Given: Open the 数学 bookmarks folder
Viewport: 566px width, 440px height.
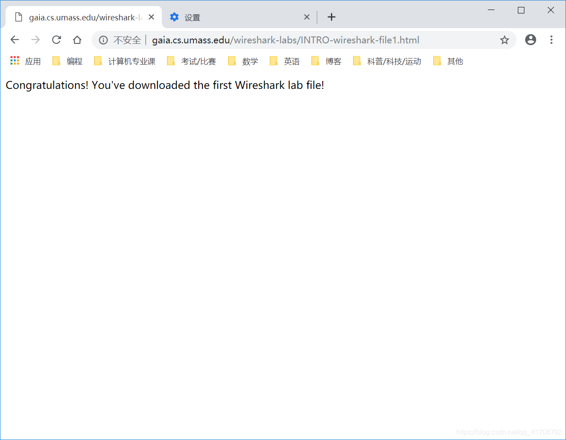Looking at the screenshot, I should tap(243, 61).
